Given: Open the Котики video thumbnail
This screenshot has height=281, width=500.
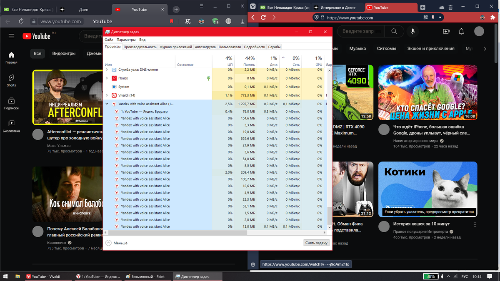Looking at the screenshot, I should pos(428,189).
